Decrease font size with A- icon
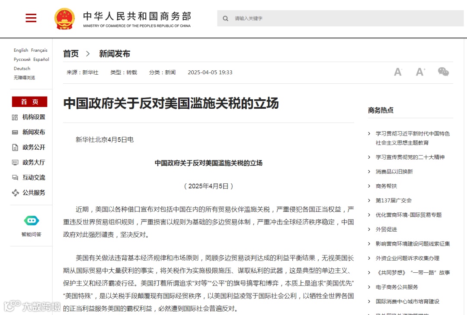 (x=398, y=72)
